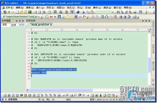Toggle column mode icon with red bar
Screen dimensions: 157x103
coord(72,12)
